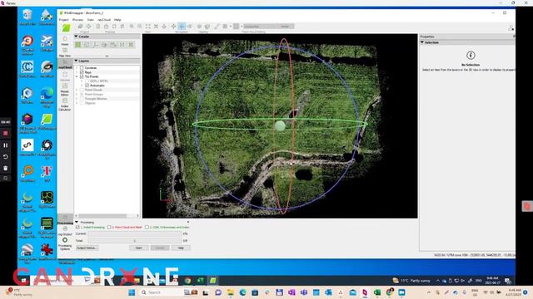This screenshot has width=533, height=299.
Task: Toggle the Rays layer checkbox
Action: click(x=82, y=72)
